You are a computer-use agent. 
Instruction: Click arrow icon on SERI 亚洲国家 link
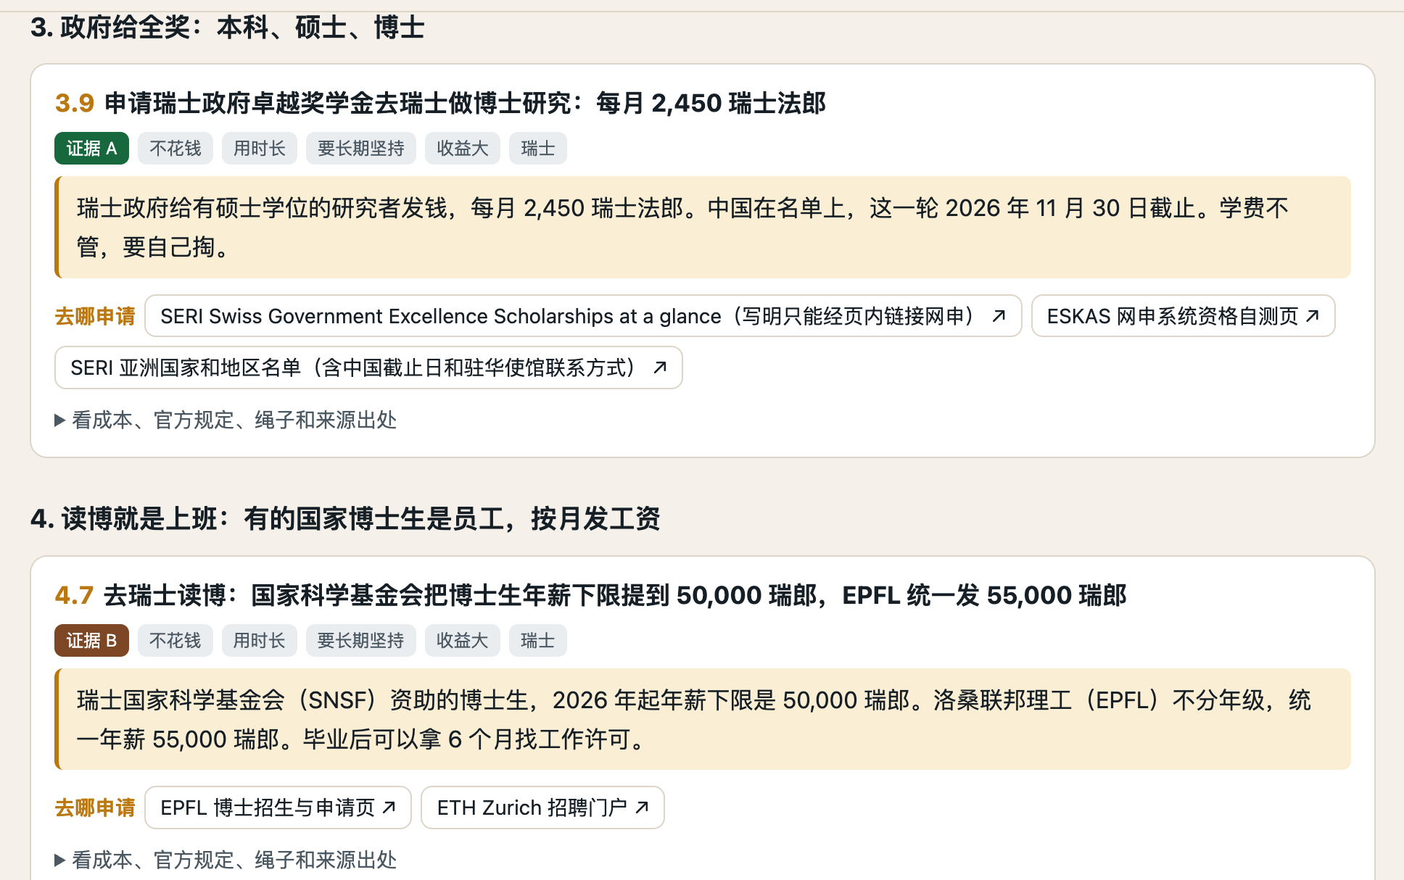pyautogui.click(x=659, y=368)
